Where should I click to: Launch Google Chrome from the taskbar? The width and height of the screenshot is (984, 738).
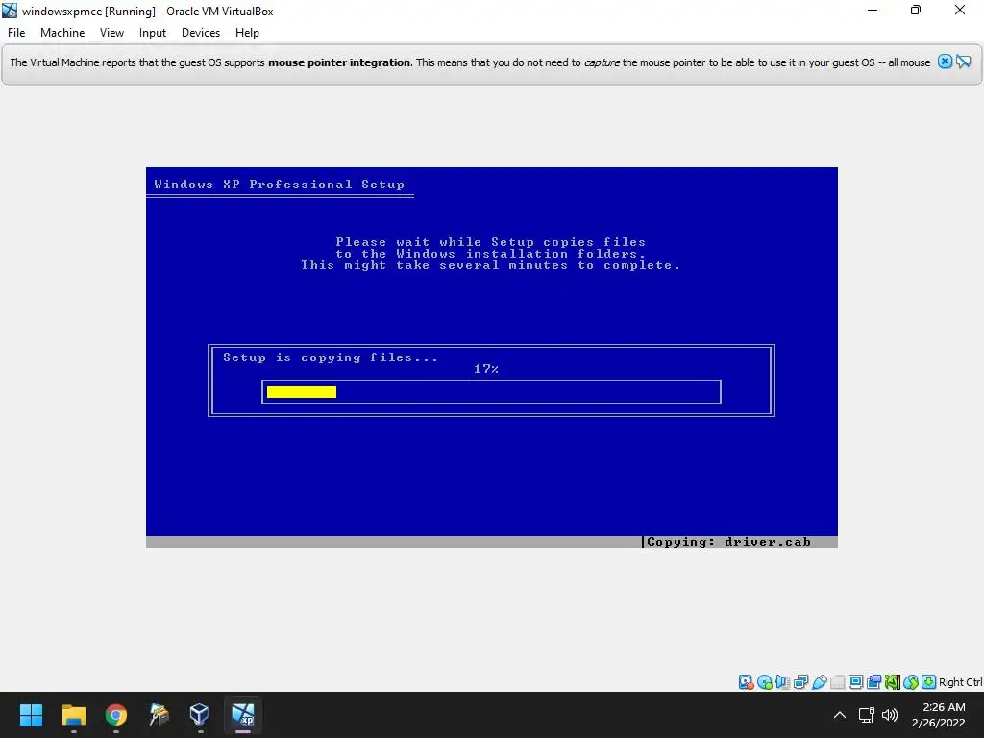point(116,715)
